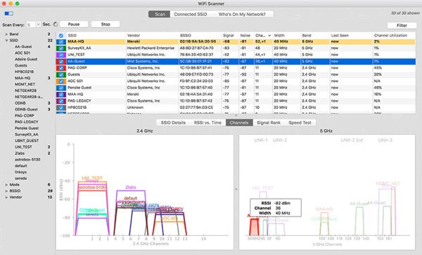Image resolution: width=422 pixels, height=255 pixels.
Task: Click the SSID column header
Action: pyautogui.click(x=96, y=35)
